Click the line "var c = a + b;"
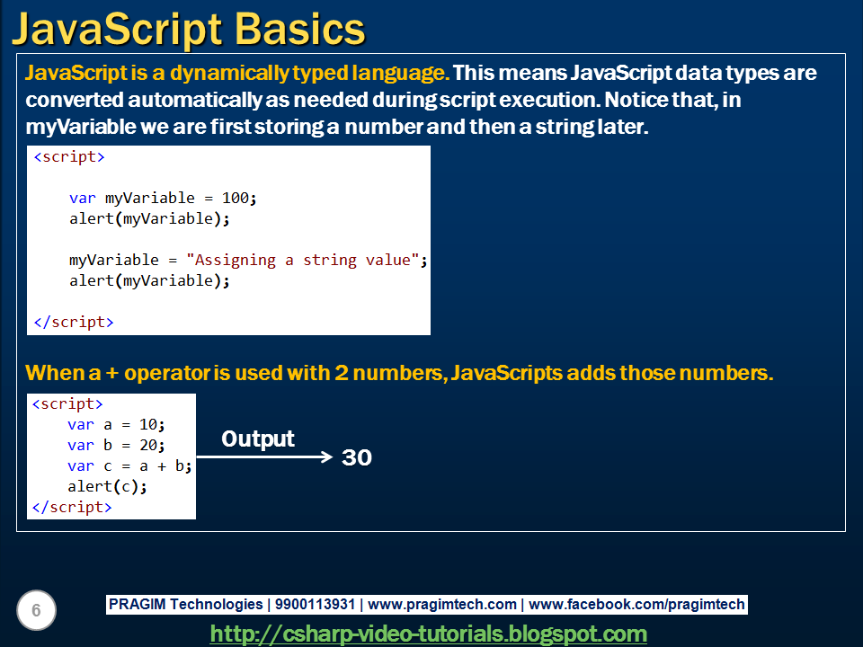This screenshot has width=863, height=647. point(129,466)
